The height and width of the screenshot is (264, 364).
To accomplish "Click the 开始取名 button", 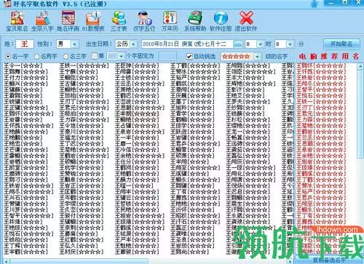I will (341, 44).
